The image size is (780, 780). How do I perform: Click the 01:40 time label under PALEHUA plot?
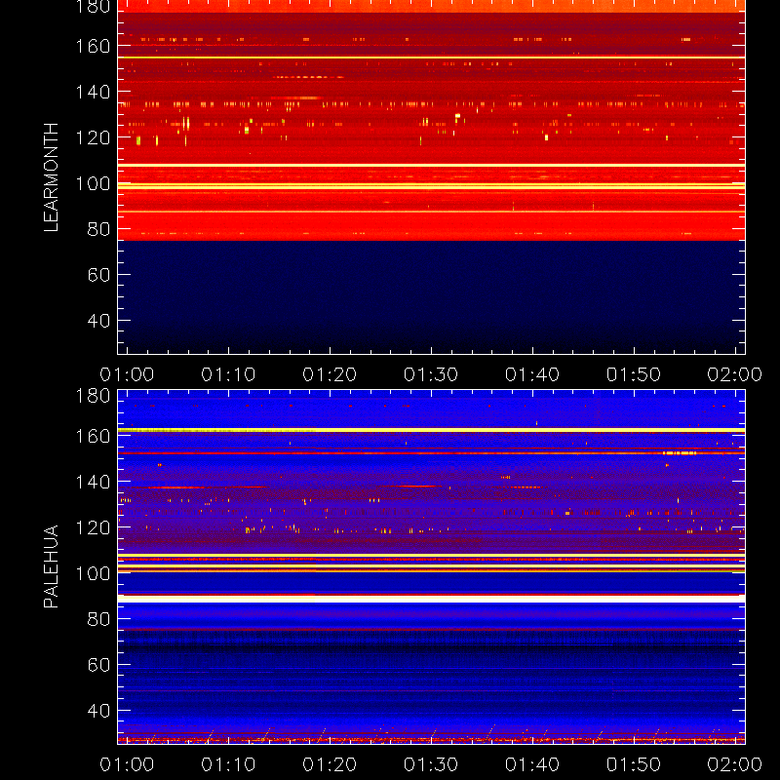(x=532, y=764)
